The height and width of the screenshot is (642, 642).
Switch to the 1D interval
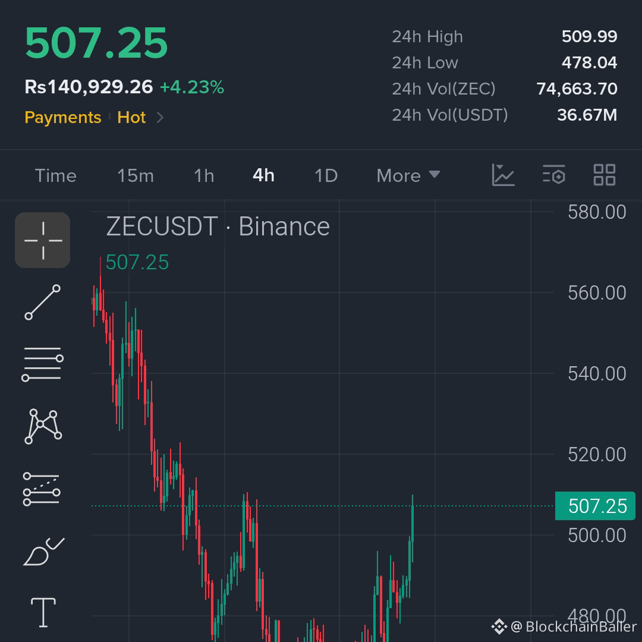tap(326, 175)
